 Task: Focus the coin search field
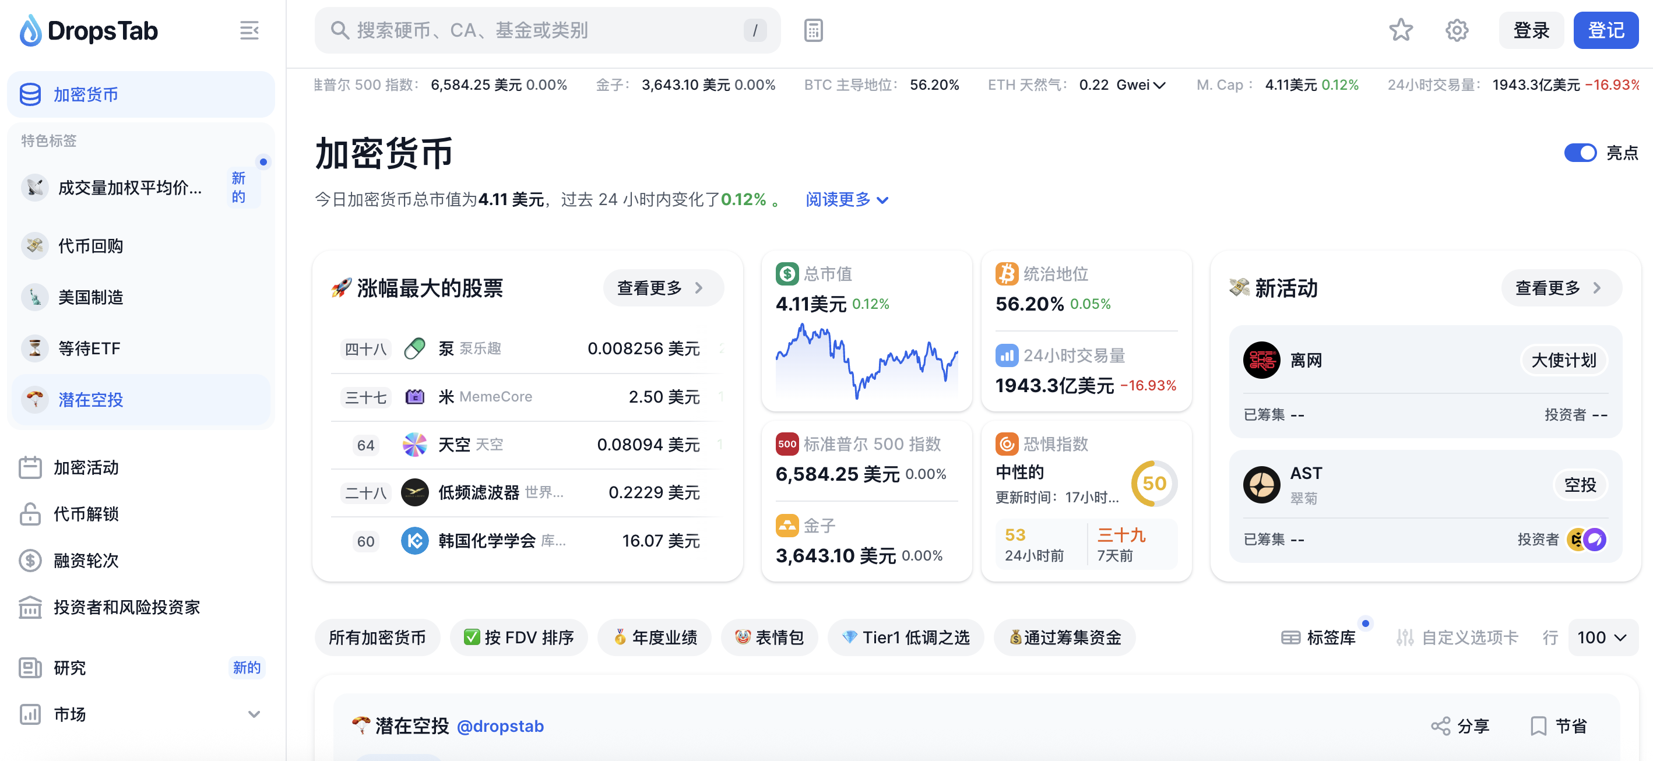pos(546,30)
